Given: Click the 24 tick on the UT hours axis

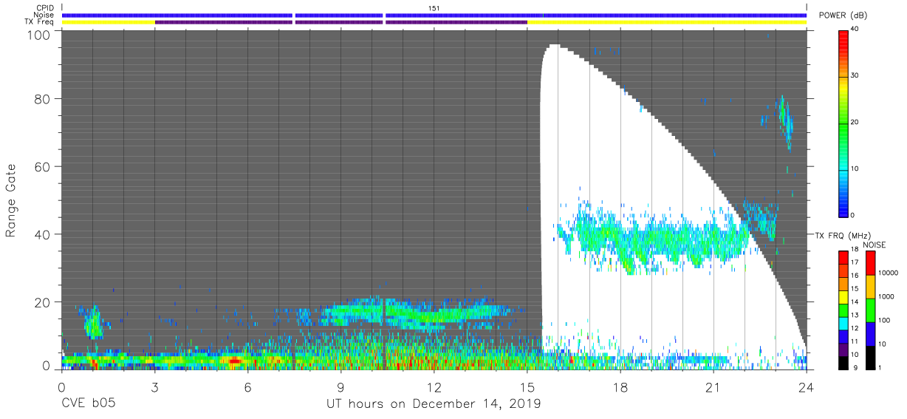Looking at the screenshot, I should (806, 388).
